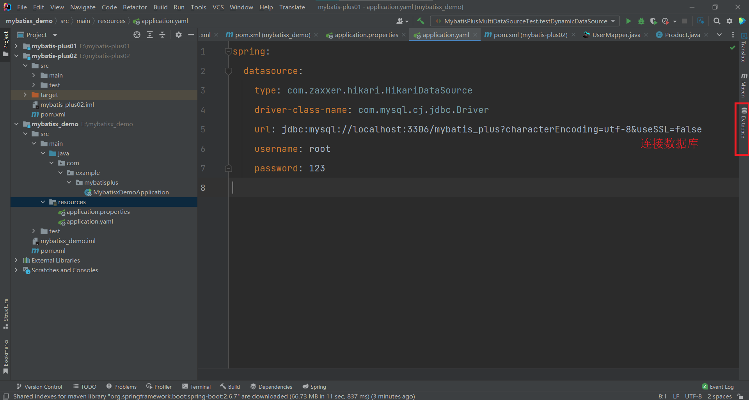The height and width of the screenshot is (400, 749).
Task: Show hidden editor tabs dropdown
Action: [719, 35]
